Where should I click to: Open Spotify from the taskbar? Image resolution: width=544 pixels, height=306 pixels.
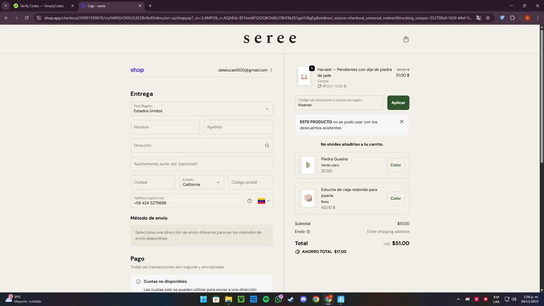(x=266, y=299)
